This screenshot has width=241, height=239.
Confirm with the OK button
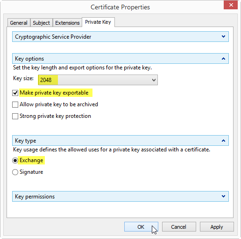click(x=141, y=227)
